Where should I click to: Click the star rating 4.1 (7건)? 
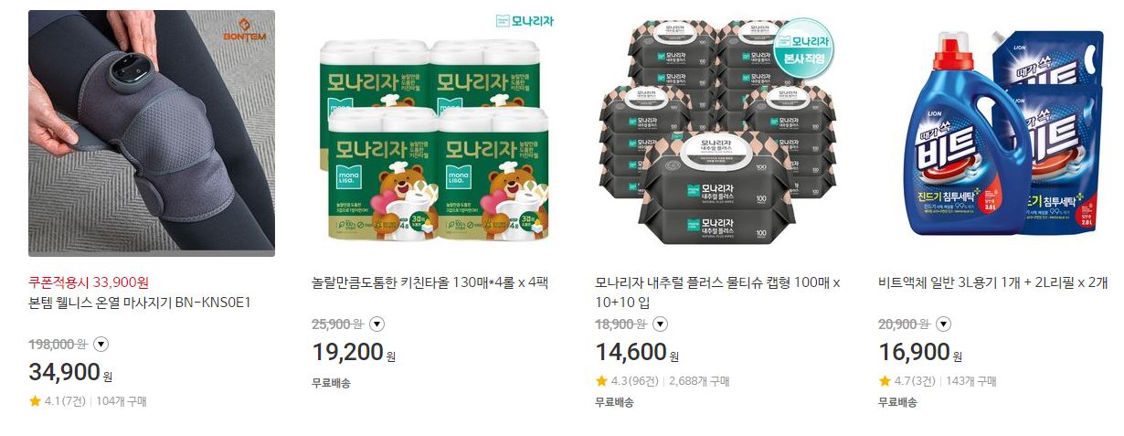(58, 400)
